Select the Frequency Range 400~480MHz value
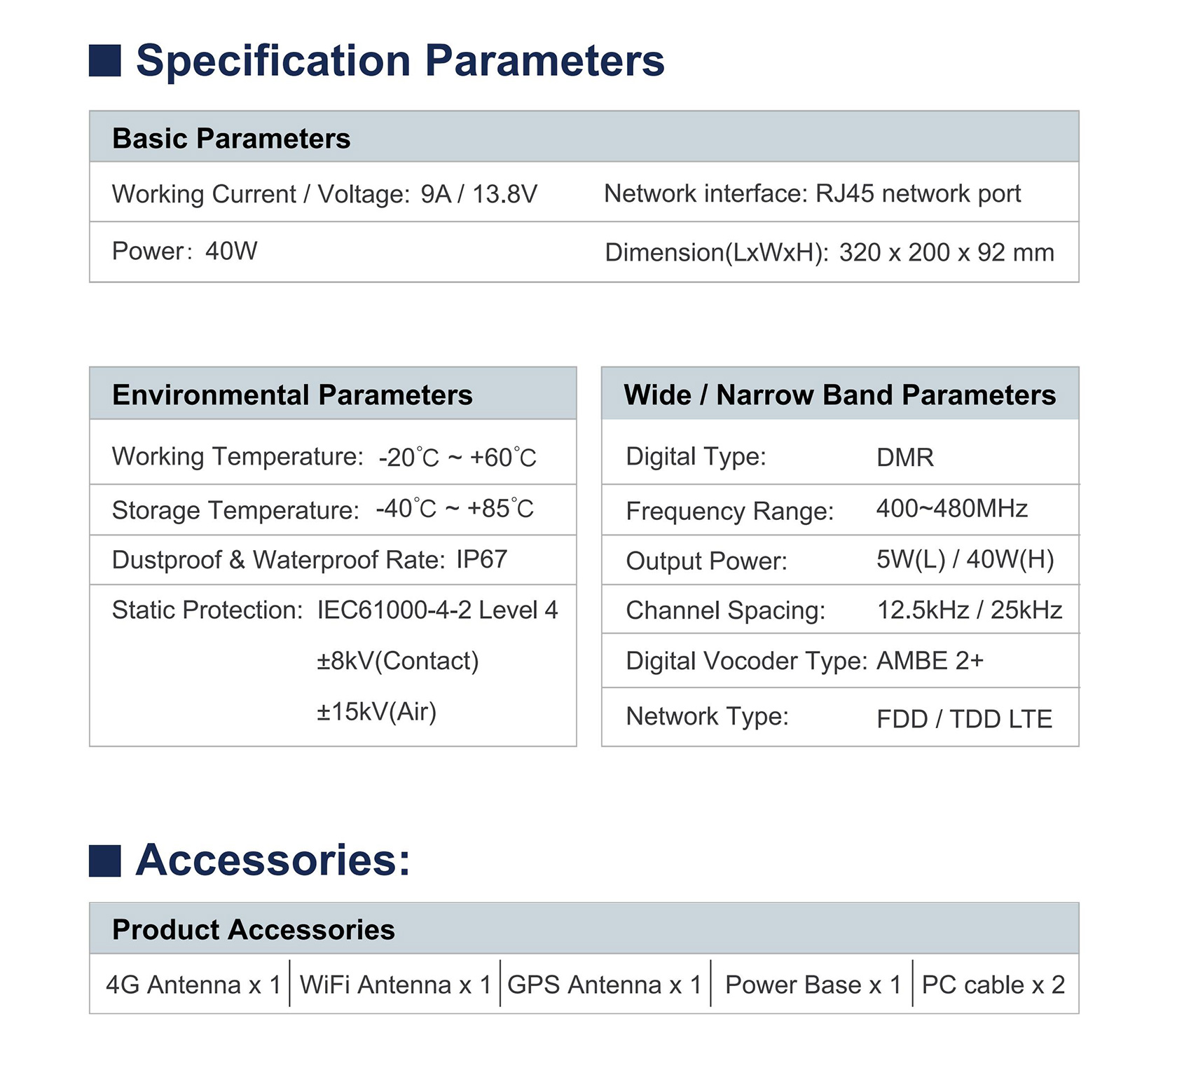This screenshot has width=1177, height=1068. 951,509
